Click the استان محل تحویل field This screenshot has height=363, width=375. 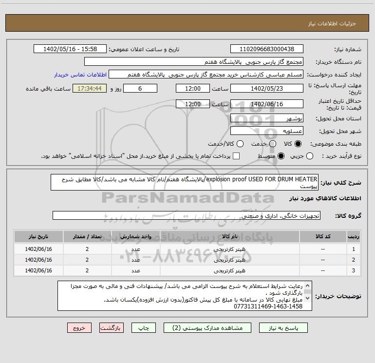(267, 118)
